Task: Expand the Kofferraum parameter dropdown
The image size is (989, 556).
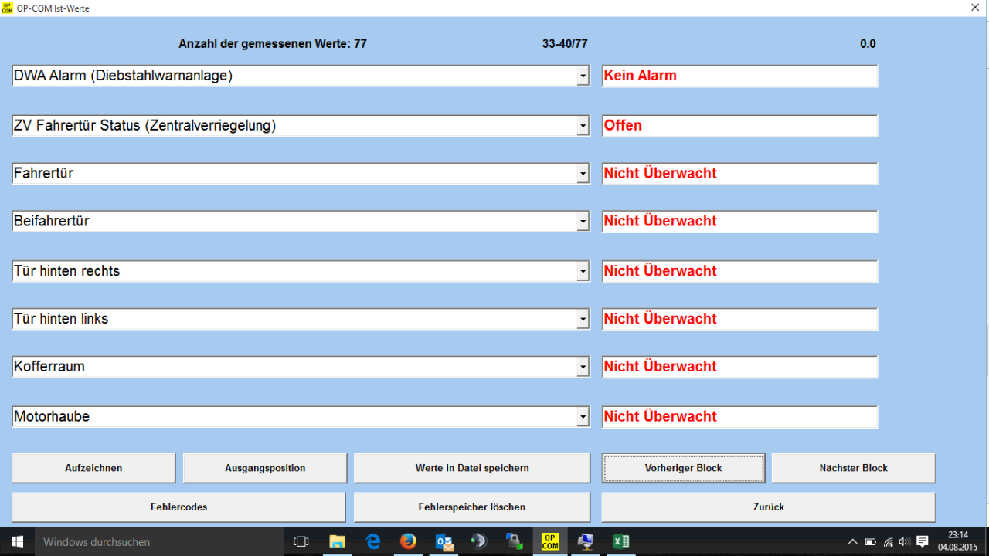Action: tap(583, 368)
